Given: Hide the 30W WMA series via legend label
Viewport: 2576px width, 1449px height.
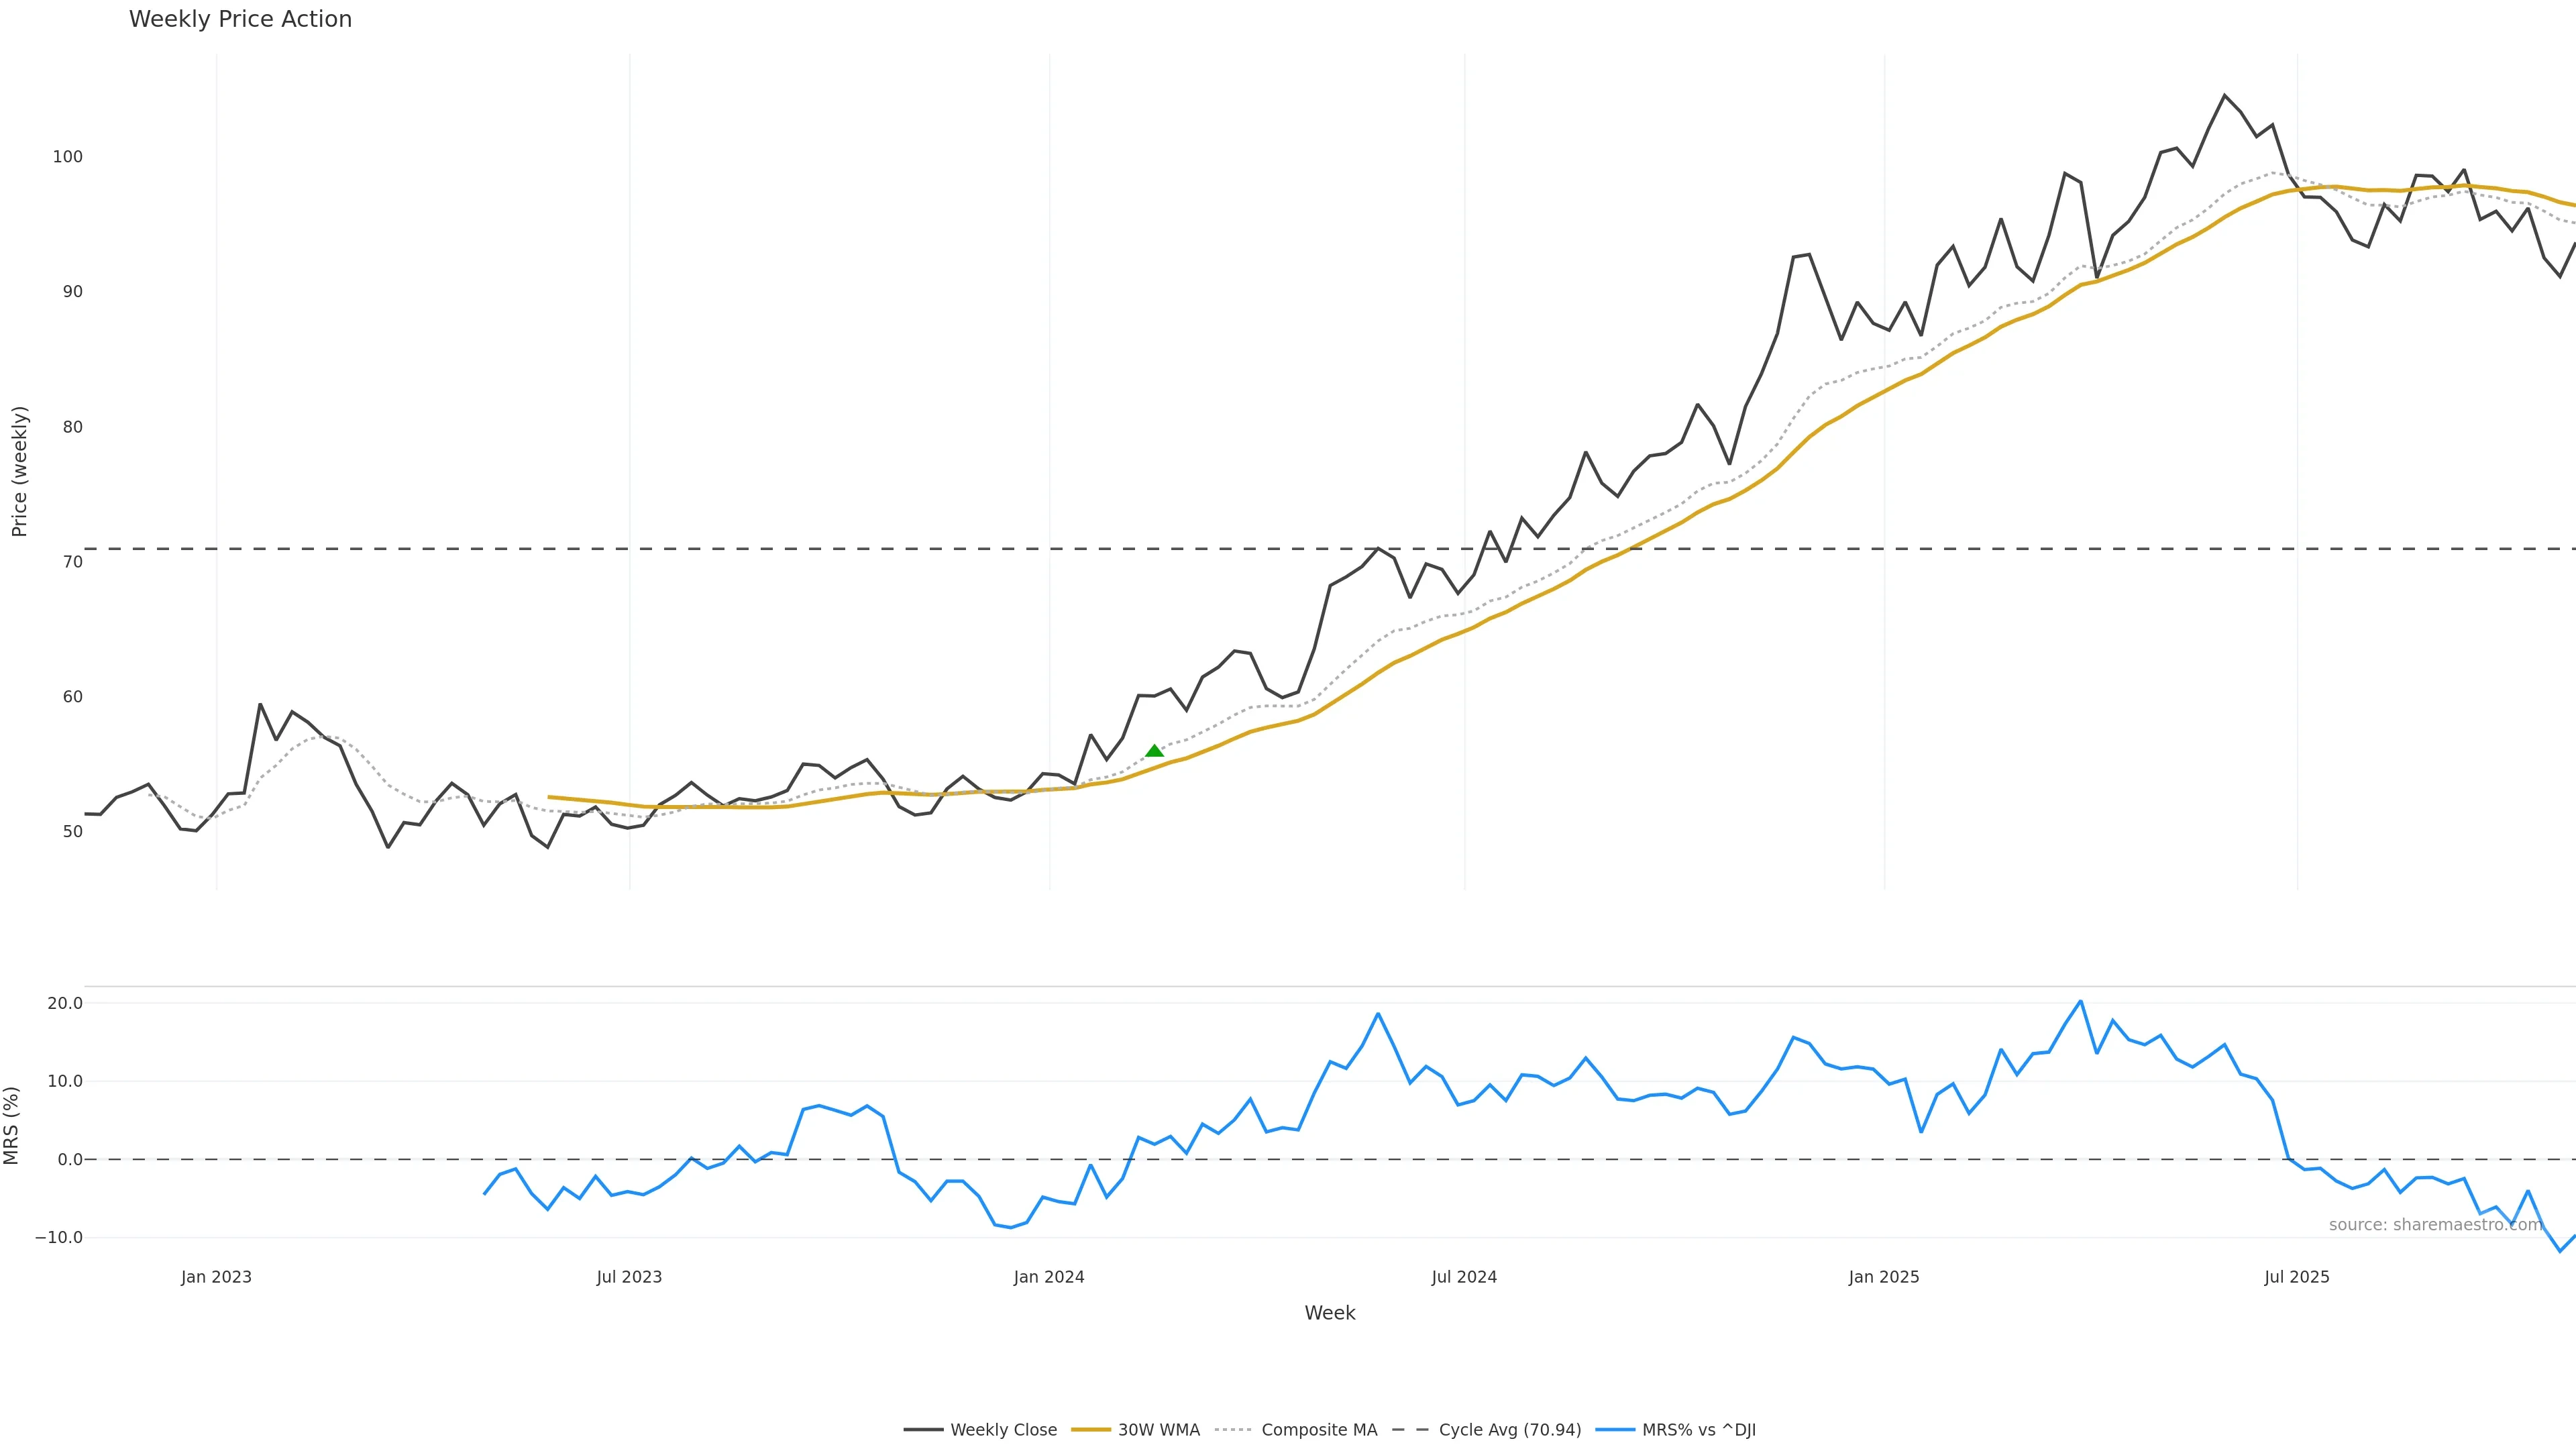Looking at the screenshot, I should pos(1158,1430).
